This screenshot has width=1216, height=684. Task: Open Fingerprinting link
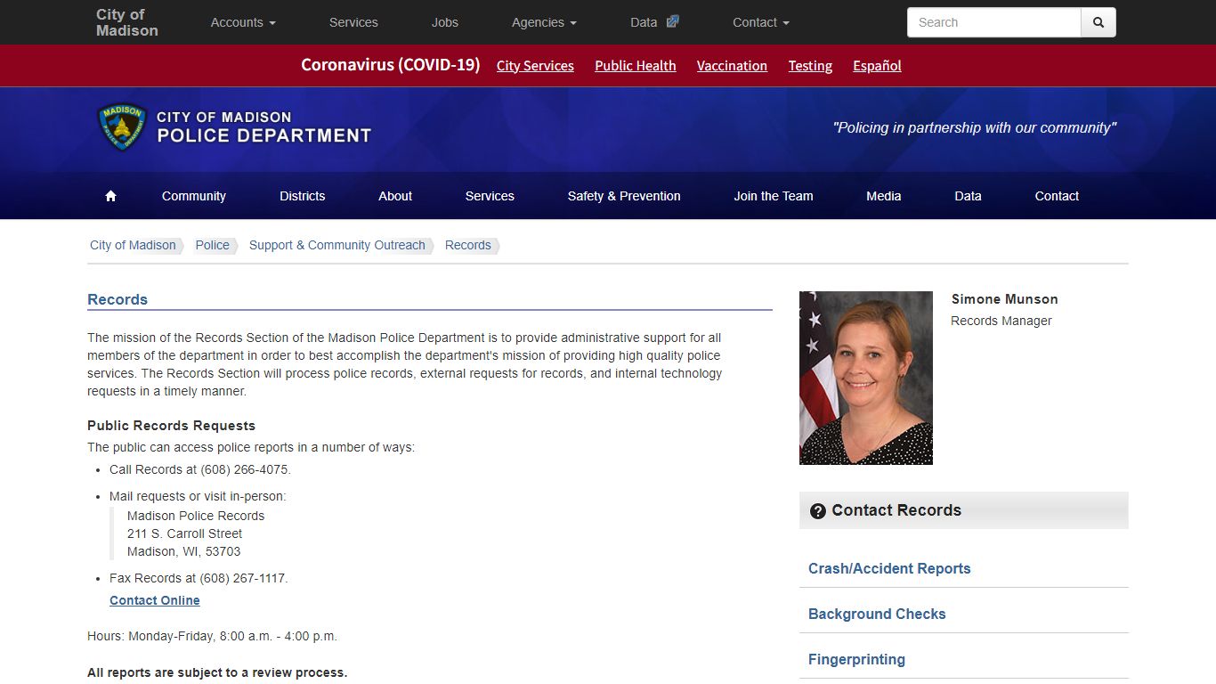[x=856, y=660]
